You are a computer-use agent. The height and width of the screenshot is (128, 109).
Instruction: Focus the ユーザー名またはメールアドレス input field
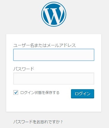(54, 55)
